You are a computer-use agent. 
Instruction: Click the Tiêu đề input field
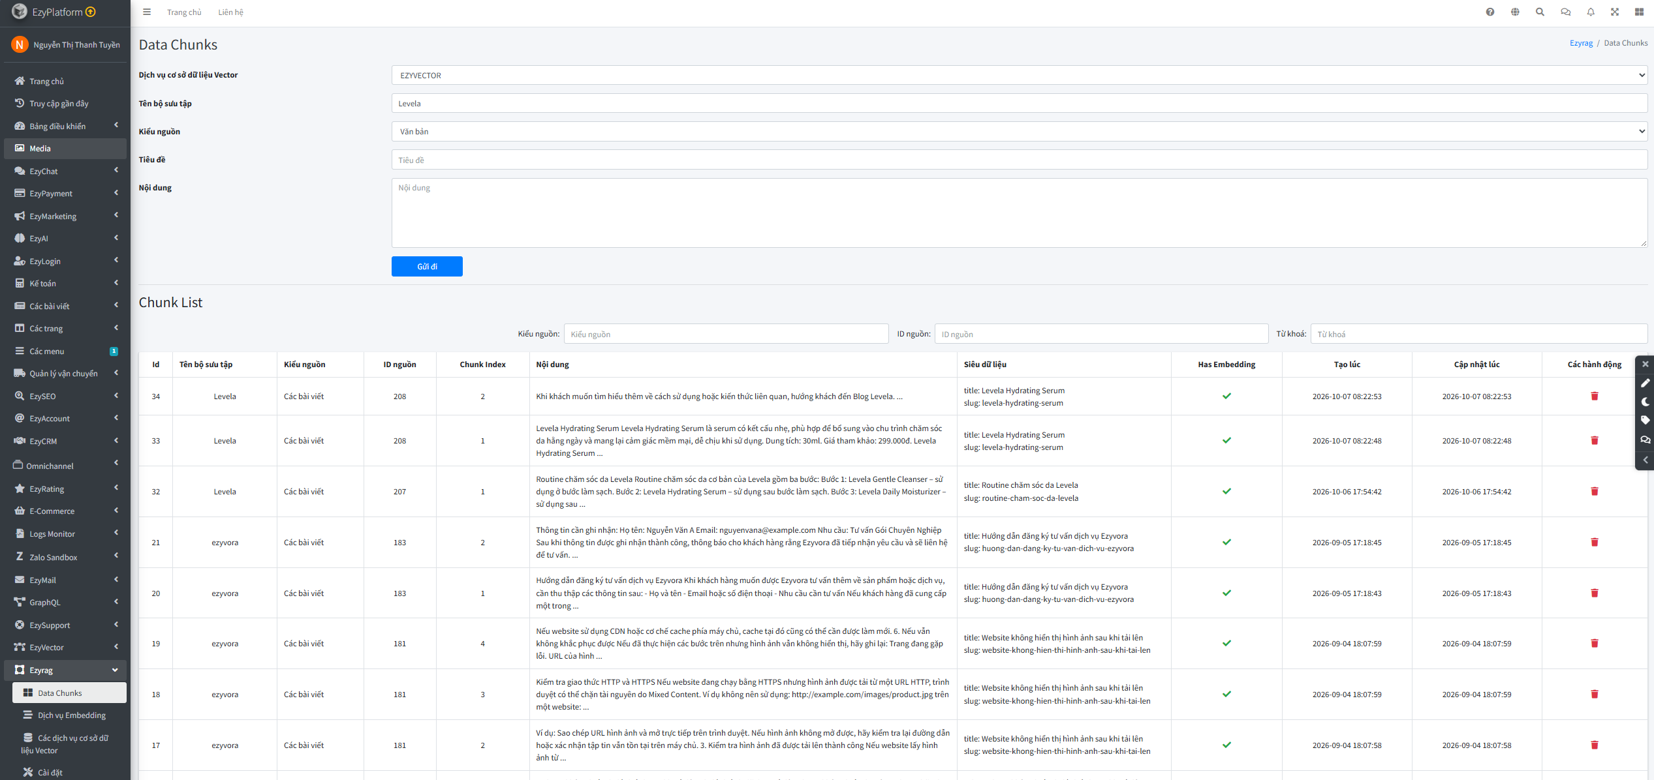coord(1019,160)
